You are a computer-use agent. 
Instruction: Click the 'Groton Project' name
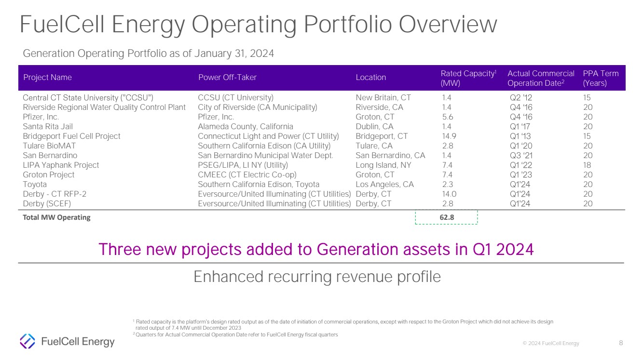[x=49, y=175]
